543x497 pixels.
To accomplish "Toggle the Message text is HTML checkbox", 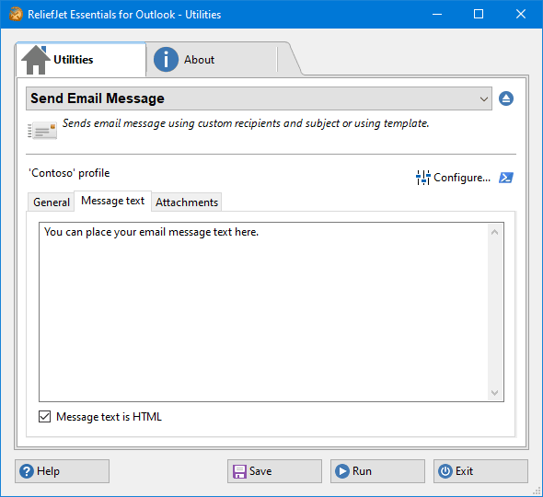I will point(45,417).
